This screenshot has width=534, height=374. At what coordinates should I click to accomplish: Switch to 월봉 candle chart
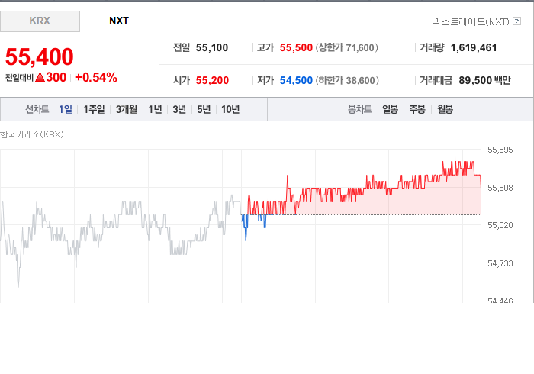(x=445, y=109)
